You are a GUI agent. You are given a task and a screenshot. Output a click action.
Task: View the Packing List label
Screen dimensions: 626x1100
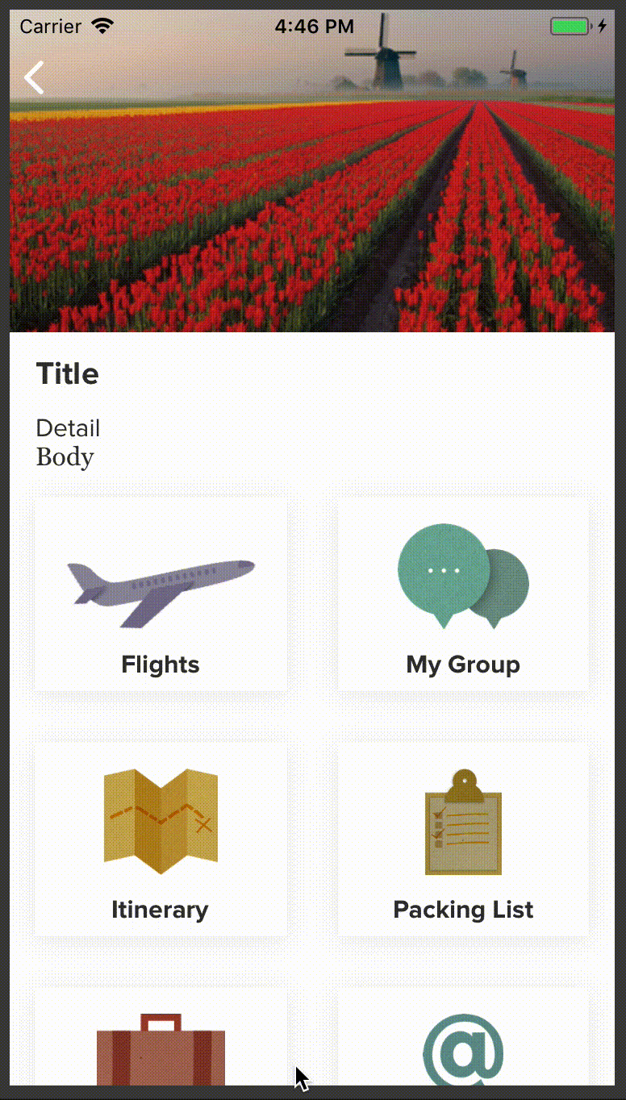click(x=463, y=910)
